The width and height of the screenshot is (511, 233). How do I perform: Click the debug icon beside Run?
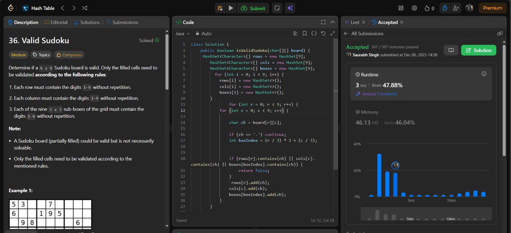[x=220, y=8]
